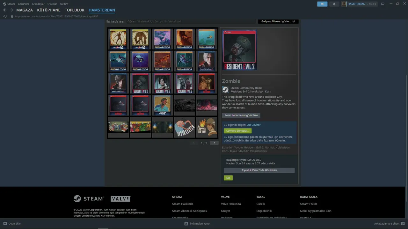This screenshot has width=408, height=229.
Task: Click the Hacim 207 adet satıldı text
Action: coord(251,163)
